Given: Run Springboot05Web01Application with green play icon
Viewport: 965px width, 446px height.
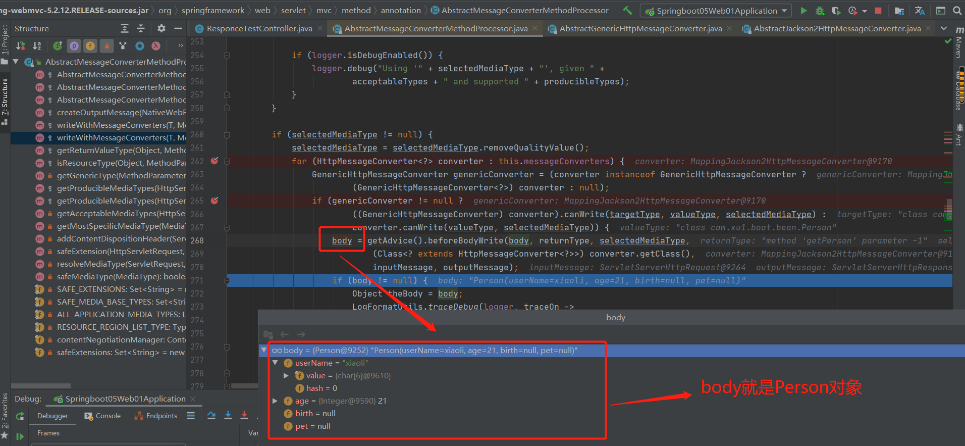Looking at the screenshot, I should click(x=803, y=11).
